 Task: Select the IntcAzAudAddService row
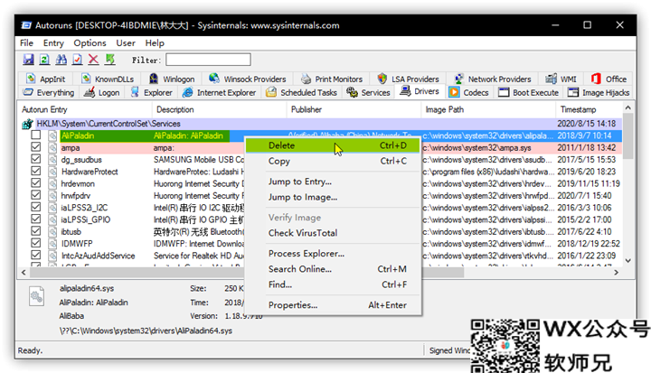tap(320, 256)
